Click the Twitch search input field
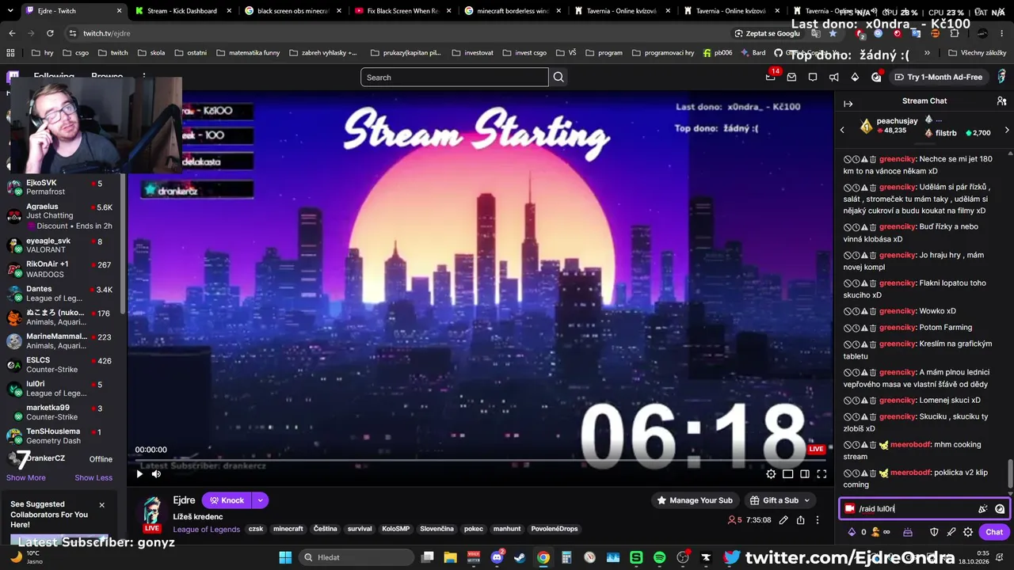Image resolution: width=1014 pixels, height=570 pixels. [455, 77]
